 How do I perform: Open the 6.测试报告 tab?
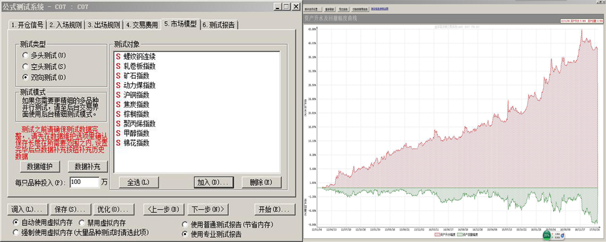220,25
